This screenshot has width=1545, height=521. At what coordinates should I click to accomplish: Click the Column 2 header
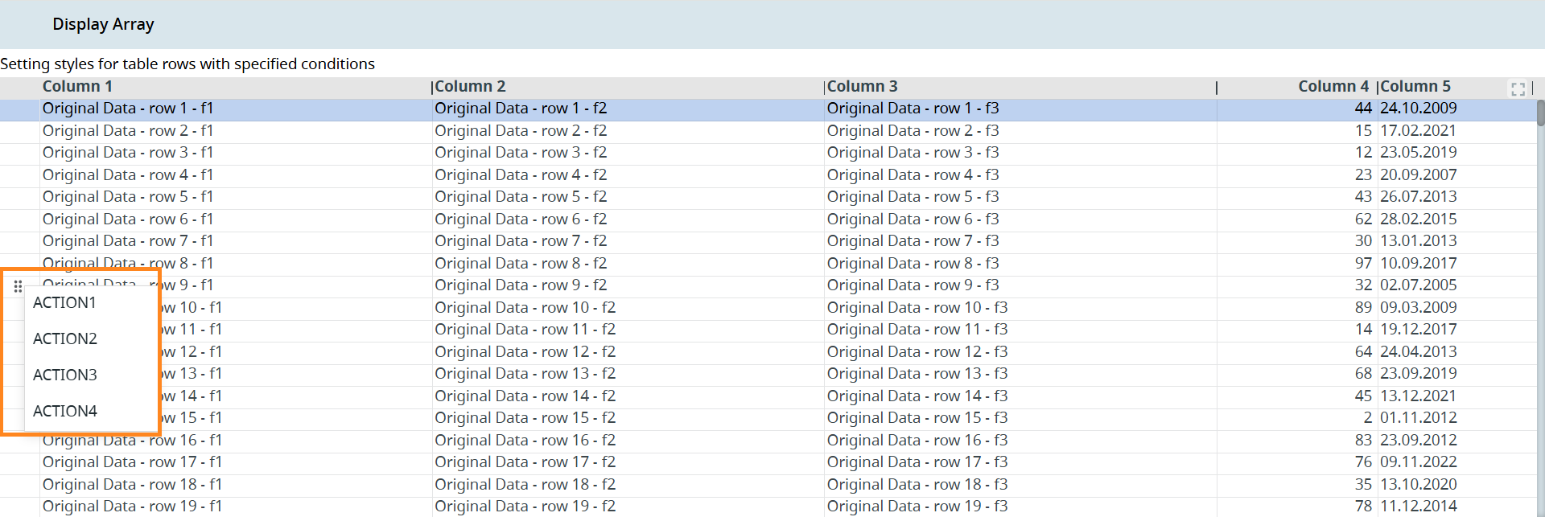470,87
